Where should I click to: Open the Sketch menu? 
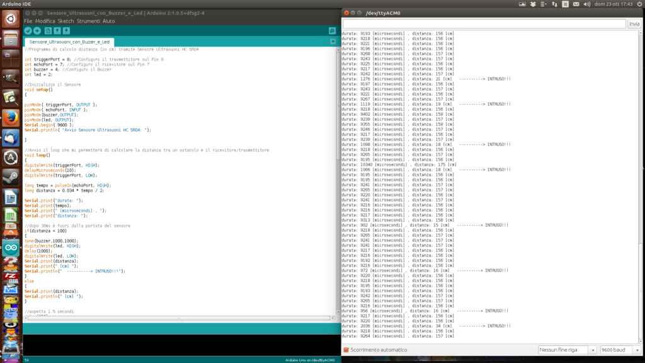click(66, 21)
